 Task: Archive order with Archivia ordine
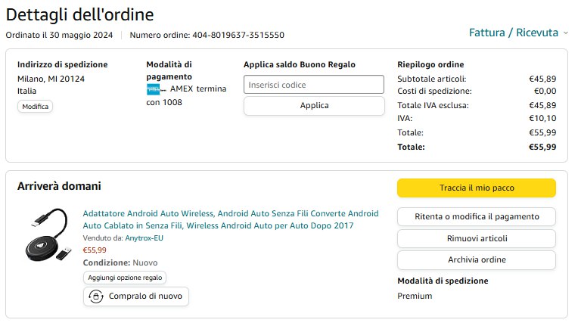476,259
